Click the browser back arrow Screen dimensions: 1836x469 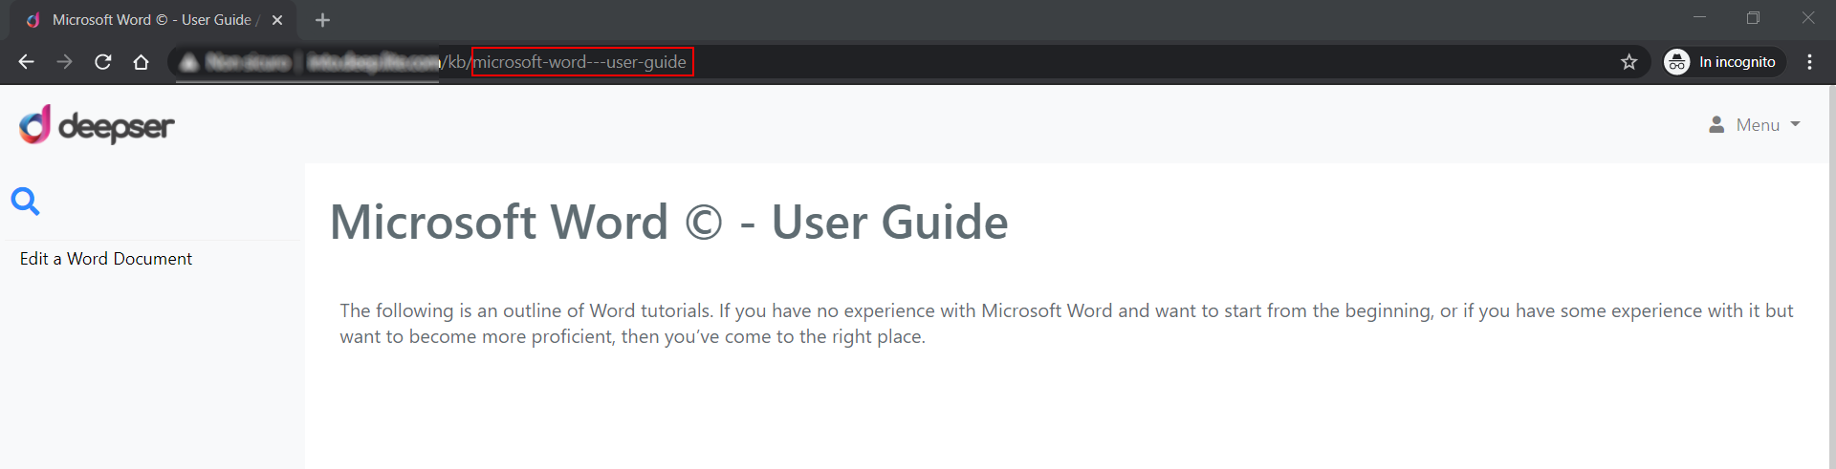(27, 62)
